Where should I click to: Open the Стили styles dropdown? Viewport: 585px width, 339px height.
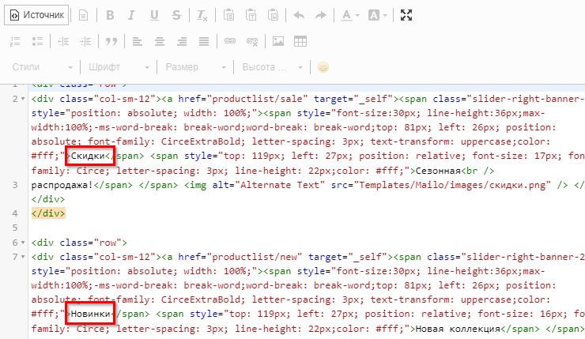point(45,67)
